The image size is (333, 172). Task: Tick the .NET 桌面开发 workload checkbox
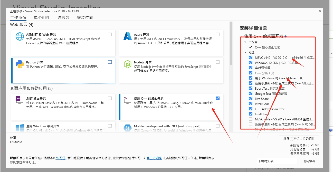(110, 98)
